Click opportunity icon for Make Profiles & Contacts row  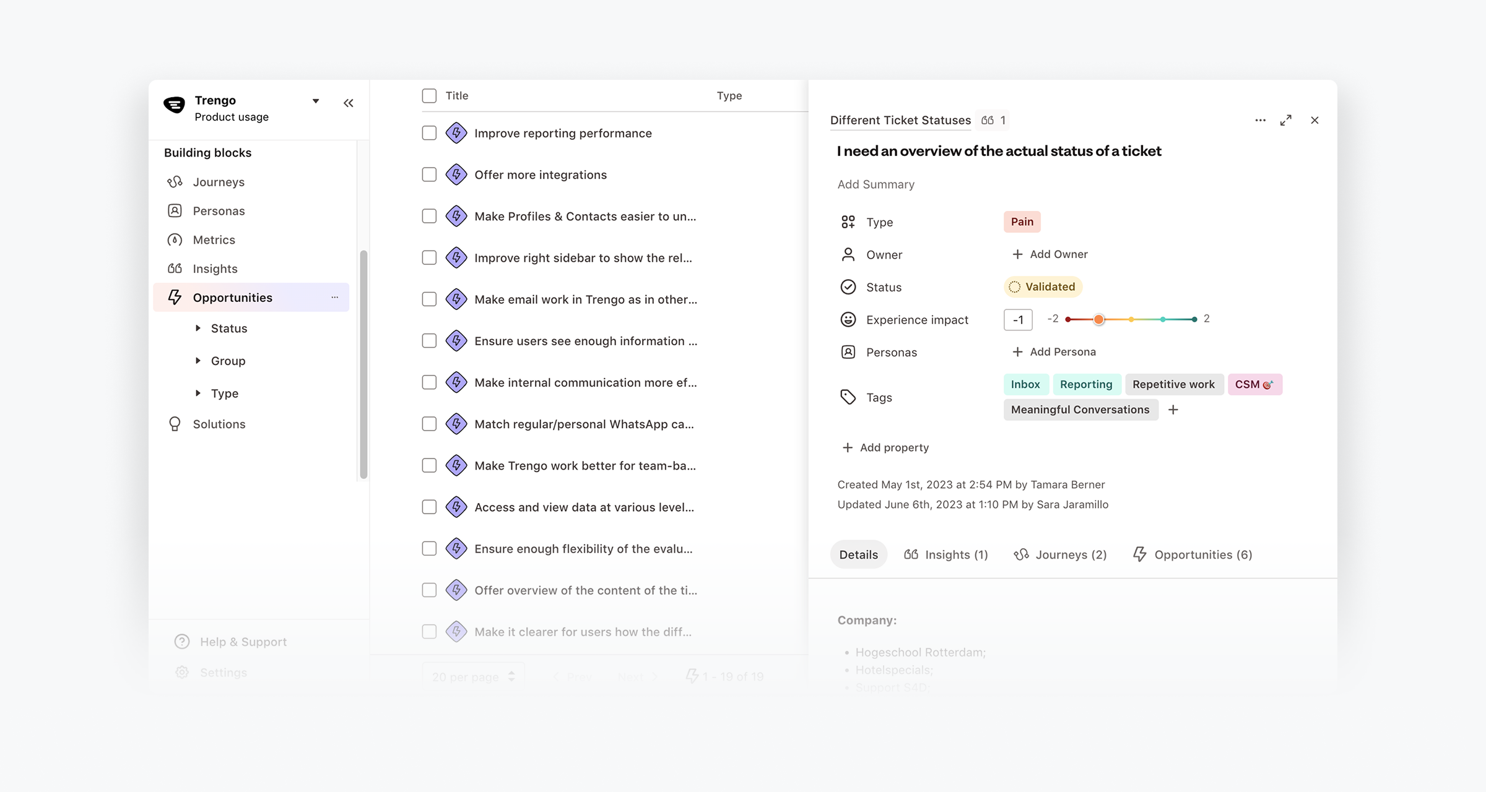(456, 216)
